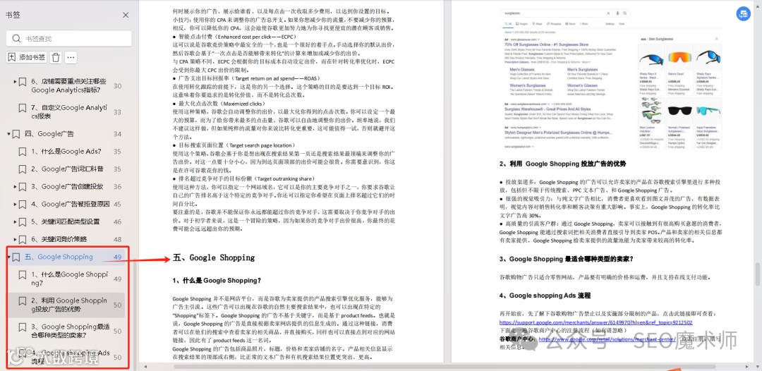Click bookmark icon beside 6、关键词竞价策略

(23, 239)
